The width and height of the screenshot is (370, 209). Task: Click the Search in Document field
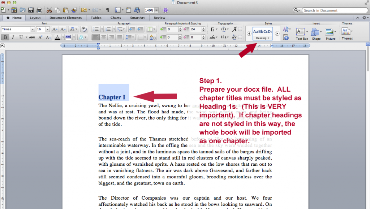pyautogui.click(x=334, y=10)
